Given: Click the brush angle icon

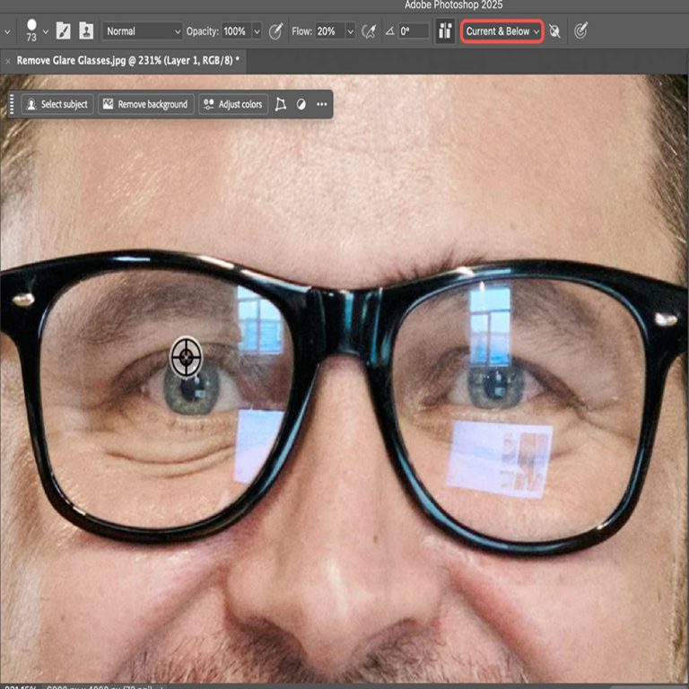Looking at the screenshot, I should [x=389, y=31].
